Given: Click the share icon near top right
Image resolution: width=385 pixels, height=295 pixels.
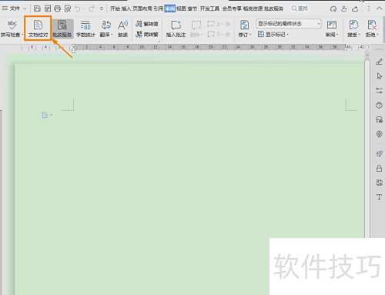Looking at the screenshot, I should (x=355, y=9).
